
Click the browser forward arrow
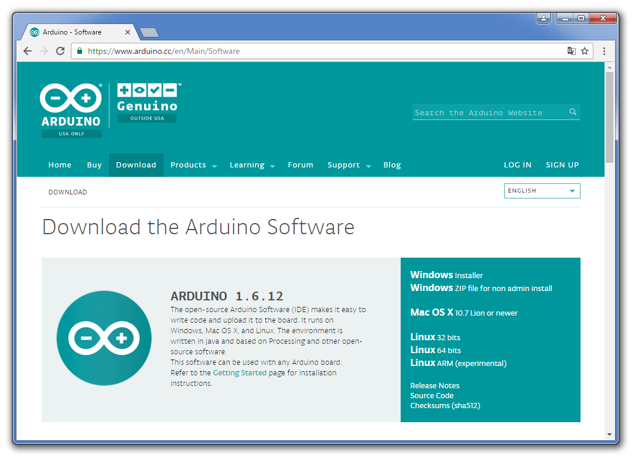44,51
